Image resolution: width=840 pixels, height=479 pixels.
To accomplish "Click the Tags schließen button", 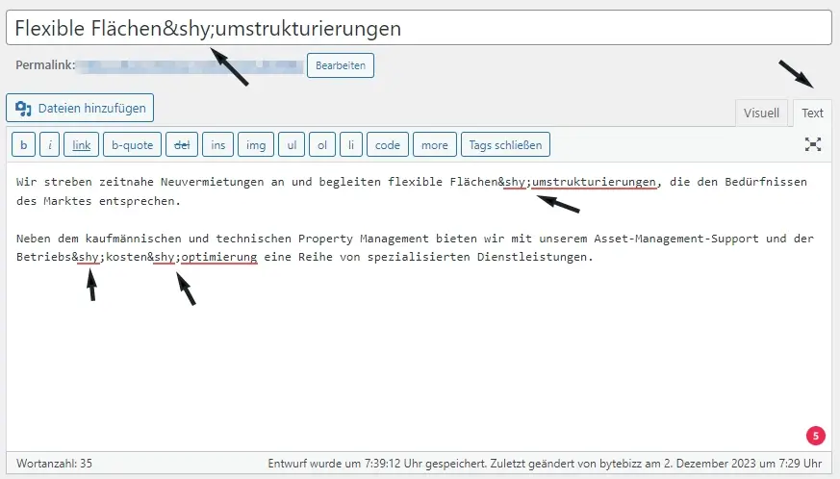I will pos(505,144).
